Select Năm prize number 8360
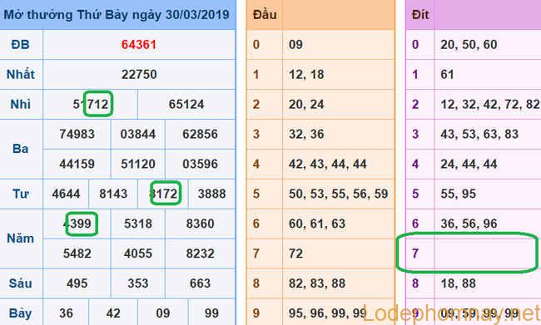 (200, 224)
